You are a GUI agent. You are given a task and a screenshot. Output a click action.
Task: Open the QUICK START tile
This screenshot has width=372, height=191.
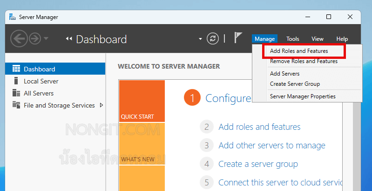[142, 101]
